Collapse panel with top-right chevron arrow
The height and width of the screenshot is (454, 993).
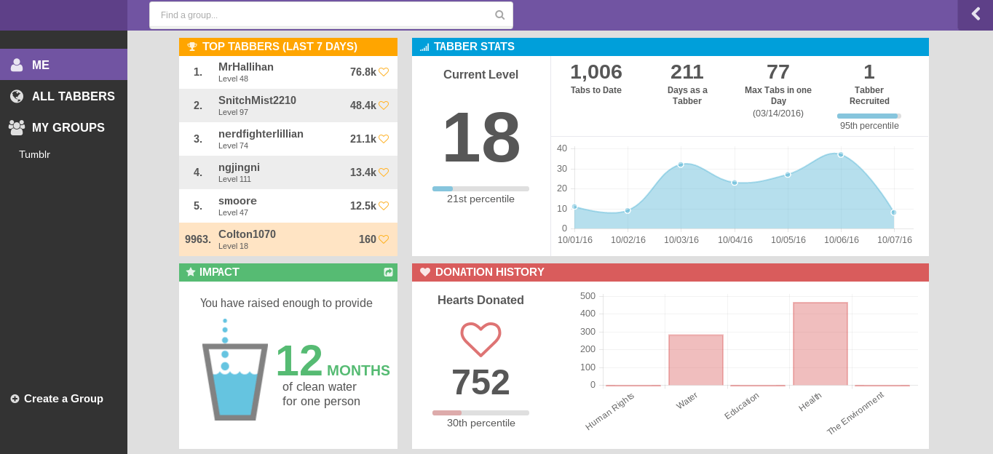coord(976,14)
